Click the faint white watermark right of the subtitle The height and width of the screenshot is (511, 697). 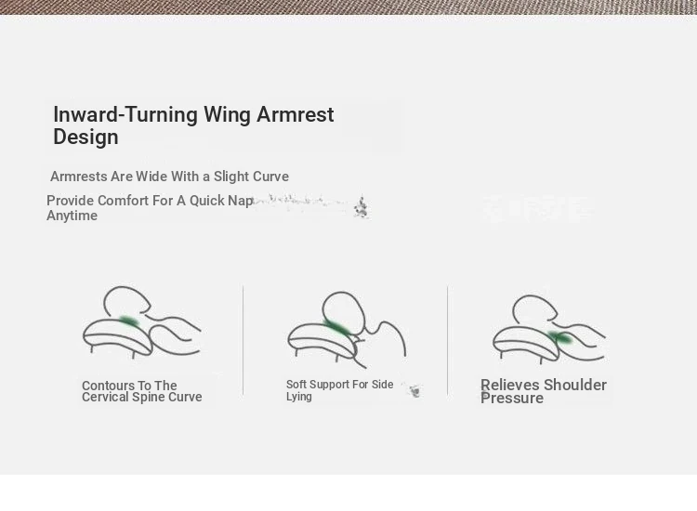point(538,208)
